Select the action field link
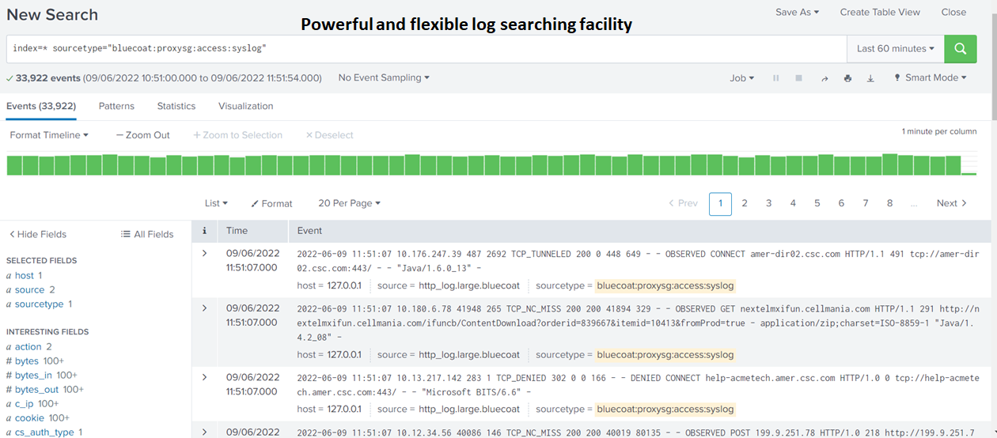The width and height of the screenshot is (997, 438). click(28, 346)
